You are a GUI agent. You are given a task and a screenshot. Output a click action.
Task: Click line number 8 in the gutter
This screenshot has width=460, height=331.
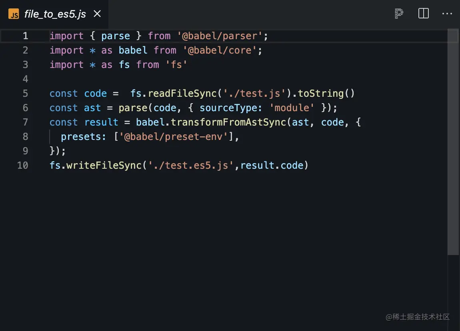[x=26, y=136]
